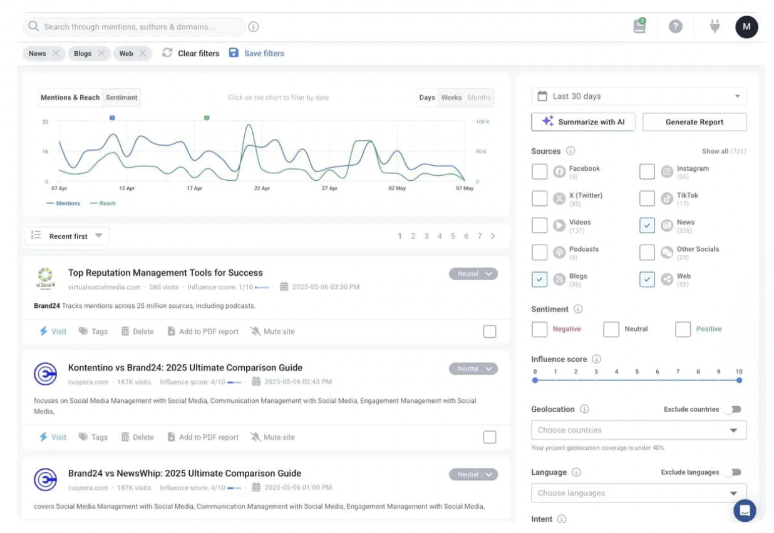Viewport: 774px width, 533px height.
Task: Click Tags on Kontentino vs Brand24 mention
Action: coord(93,437)
